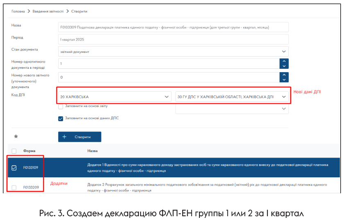Decrease the document number in period stepper

tap(284, 66)
